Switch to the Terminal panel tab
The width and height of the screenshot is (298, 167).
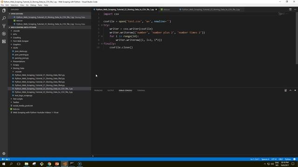point(141,90)
